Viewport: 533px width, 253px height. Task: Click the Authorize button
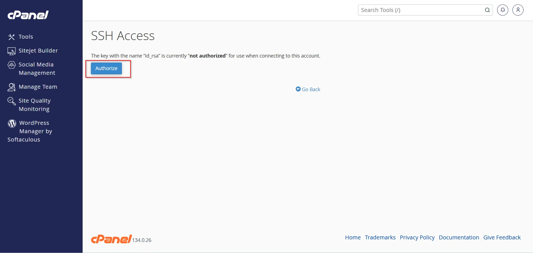tap(107, 68)
